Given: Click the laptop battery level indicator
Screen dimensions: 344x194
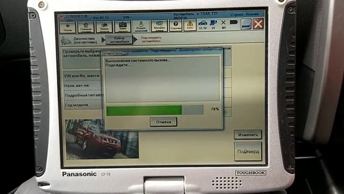Looking at the screenshot, I should click(x=234, y=23).
